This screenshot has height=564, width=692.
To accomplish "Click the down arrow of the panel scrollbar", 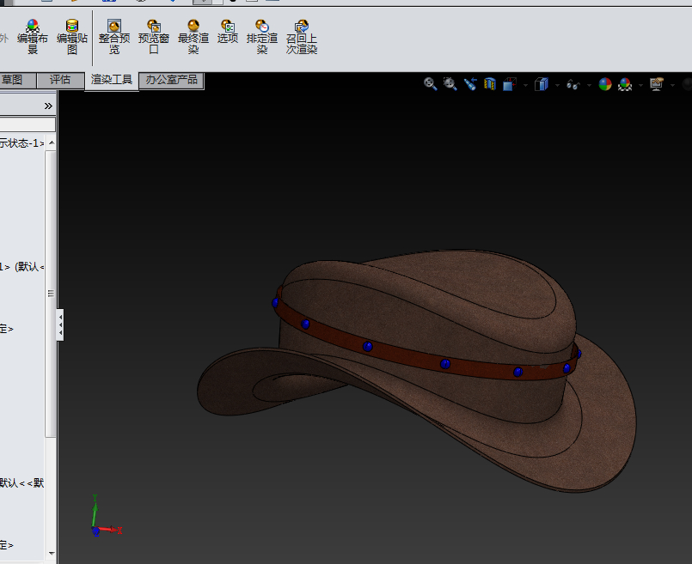I will coord(52,554).
